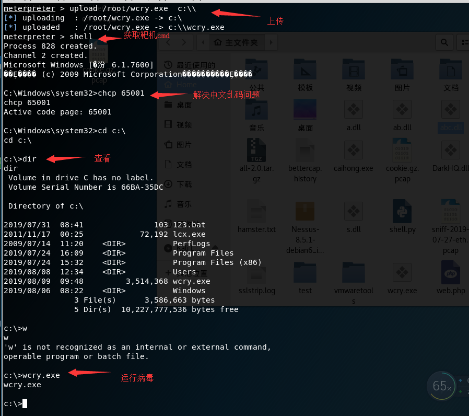This screenshot has height=416, width=469.
Task: Open the search in file manager
Action: (x=444, y=42)
